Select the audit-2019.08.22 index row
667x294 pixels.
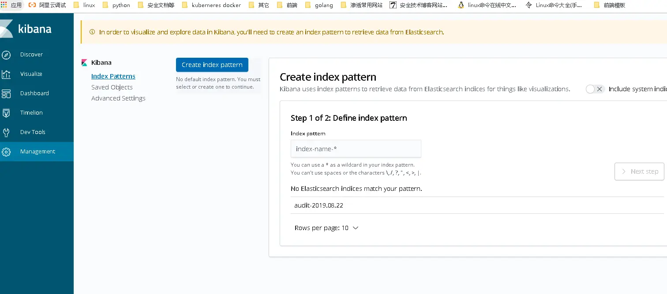pos(477,205)
